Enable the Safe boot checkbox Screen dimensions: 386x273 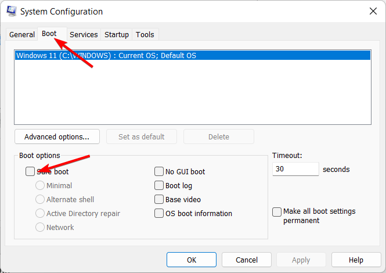click(30, 171)
